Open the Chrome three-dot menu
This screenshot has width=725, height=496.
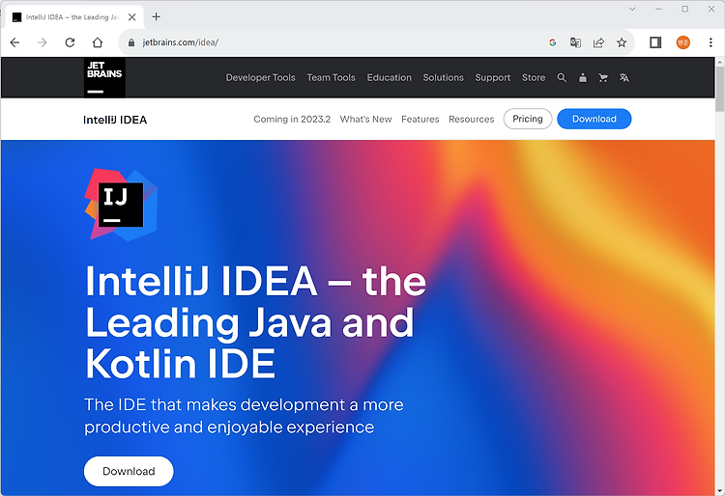tap(710, 42)
